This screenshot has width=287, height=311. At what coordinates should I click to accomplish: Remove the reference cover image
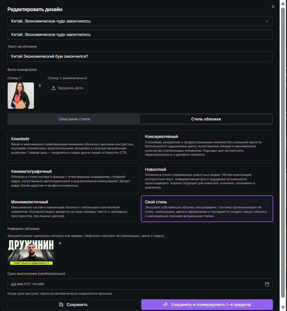(x=60, y=243)
